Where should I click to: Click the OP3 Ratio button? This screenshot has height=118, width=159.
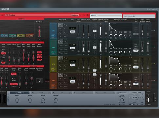[72, 65]
